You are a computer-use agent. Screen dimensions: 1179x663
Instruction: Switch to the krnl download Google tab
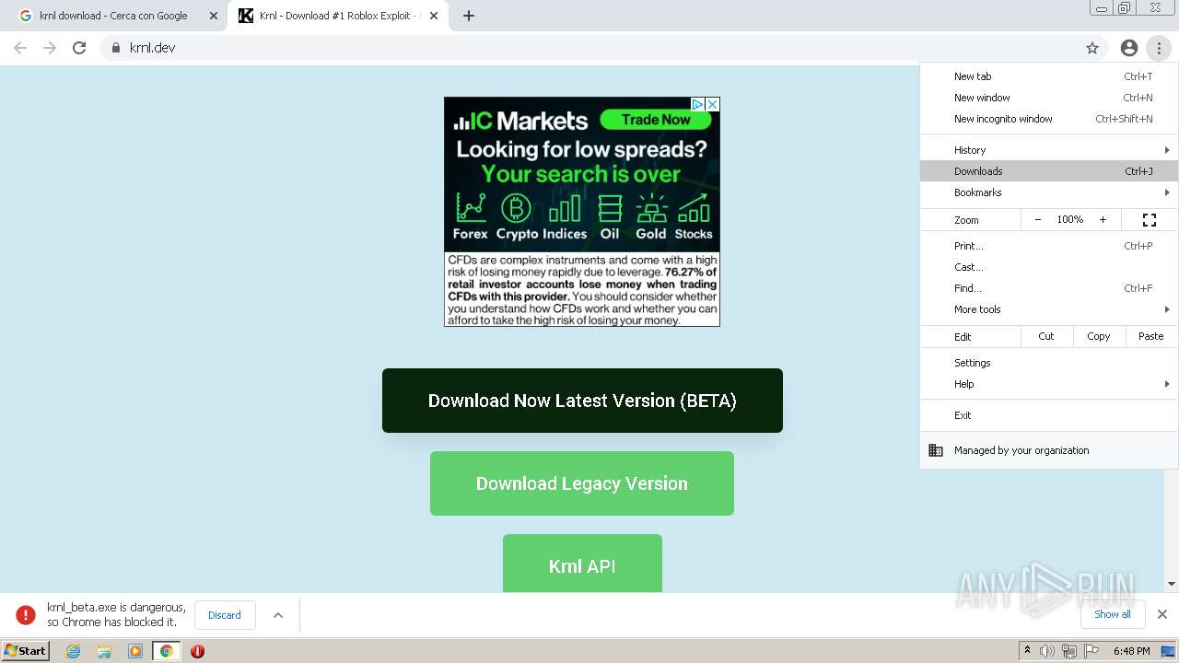114,16
